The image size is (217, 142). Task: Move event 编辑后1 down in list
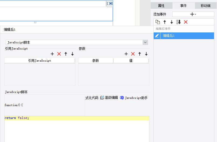[171, 22]
